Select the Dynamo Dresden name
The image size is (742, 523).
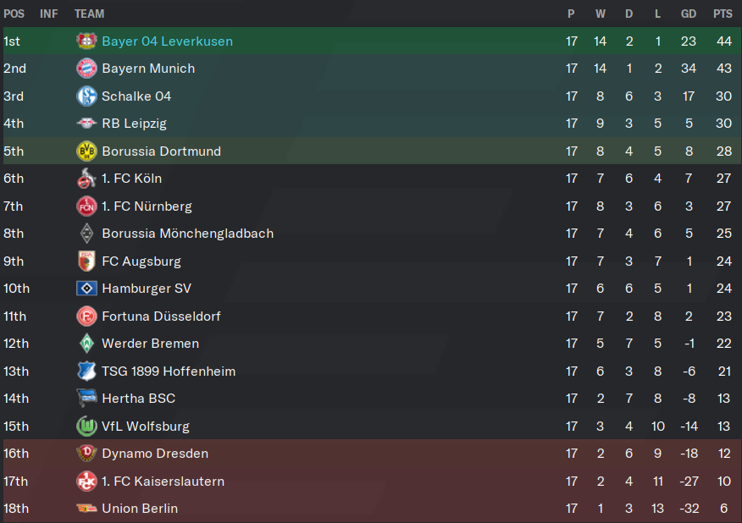[x=155, y=454]
